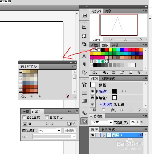The image size is (152, 154).
Task: Open the Links panel chain icon
Action: (84, 113)
